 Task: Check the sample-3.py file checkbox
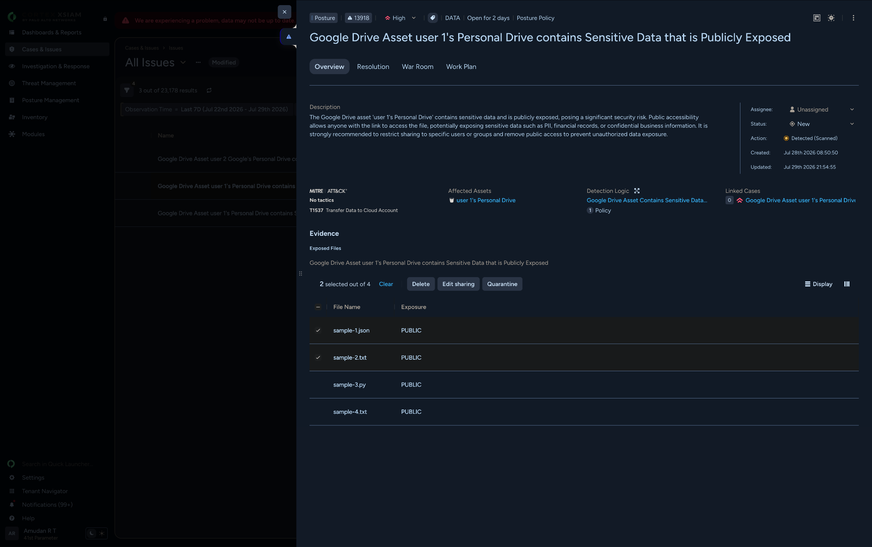318,385
